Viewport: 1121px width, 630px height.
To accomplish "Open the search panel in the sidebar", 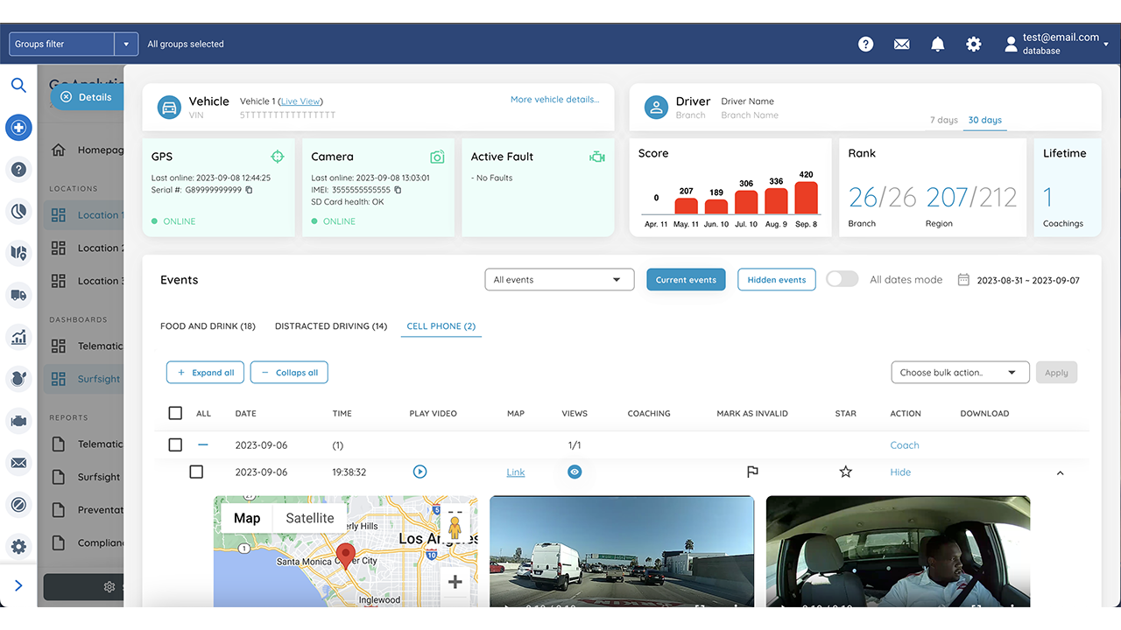I will [18, 85].
